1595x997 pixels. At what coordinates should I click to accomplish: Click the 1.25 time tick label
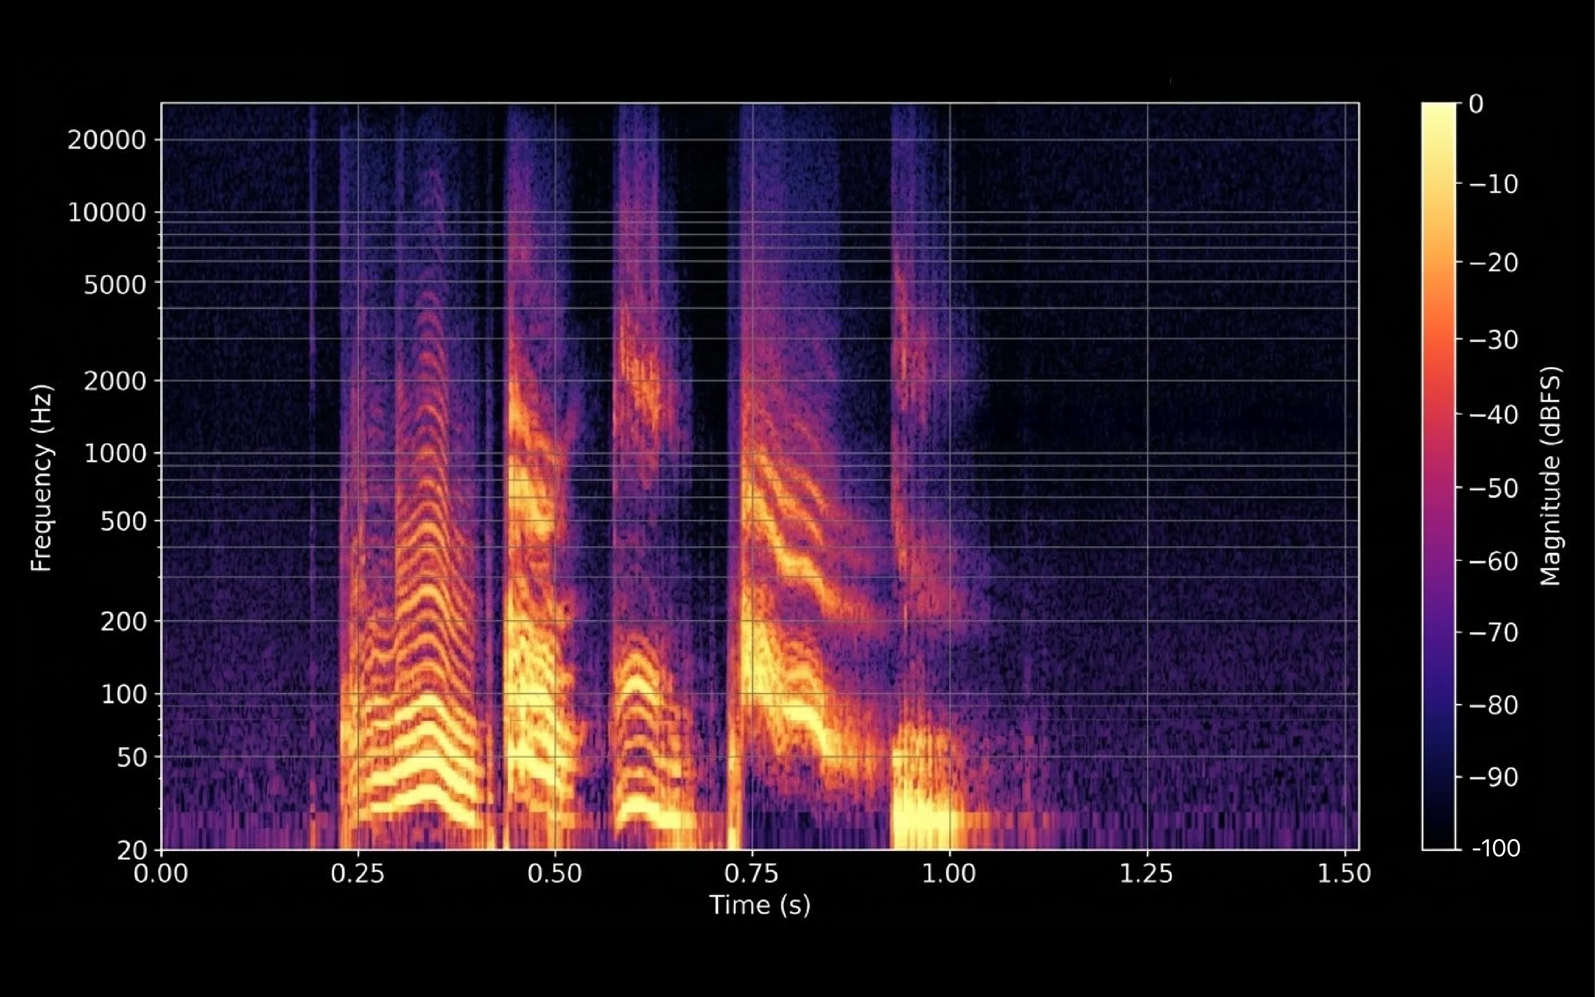click(1147, 874)
